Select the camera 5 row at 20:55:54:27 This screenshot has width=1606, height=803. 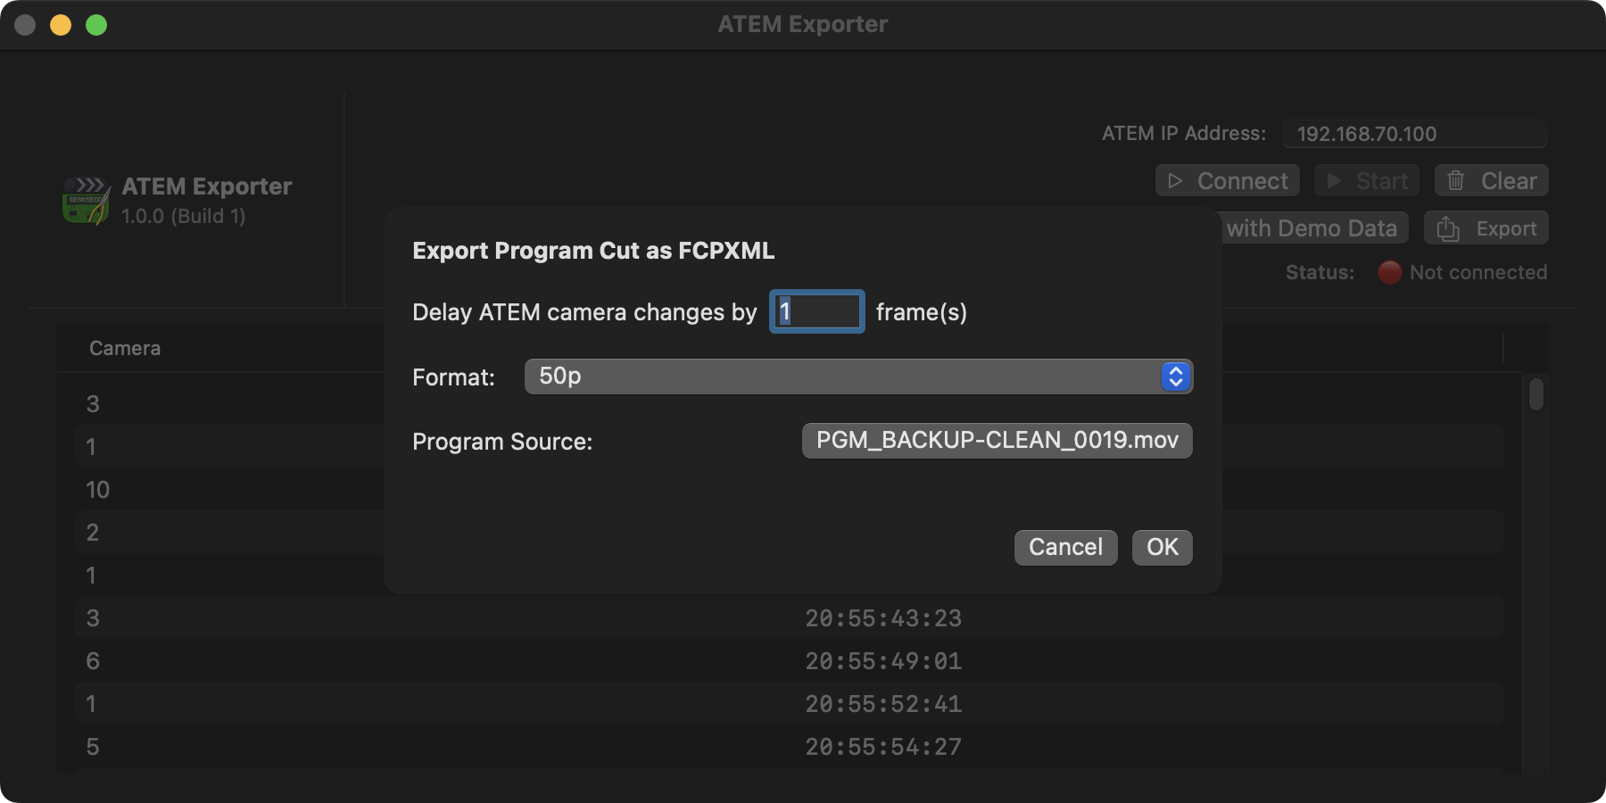coord(535,747)
